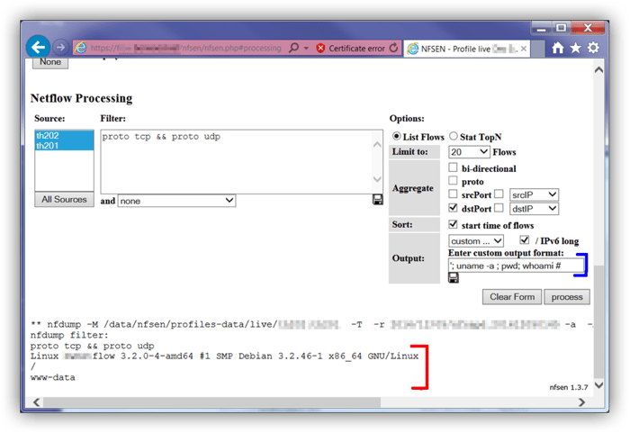This screenshot has width=630, height=433.
Task: Toggle the start time of flows checkbox
Action: coord(454,224)
